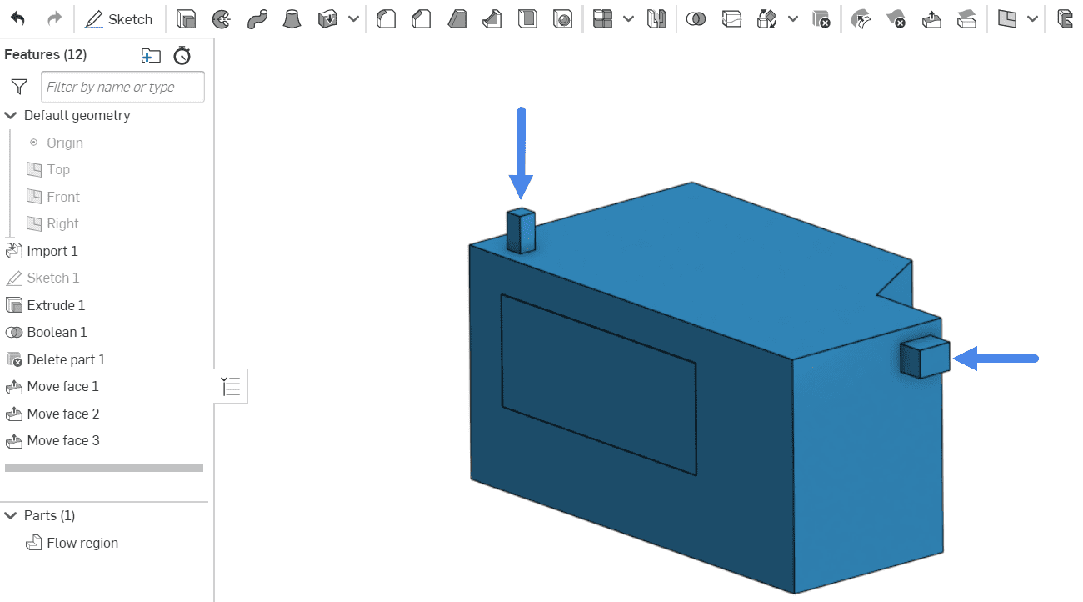This screenshot has height=602, width=1083.
Task: Grab the rollback bar below Move face 3
Action: (104, 469)
